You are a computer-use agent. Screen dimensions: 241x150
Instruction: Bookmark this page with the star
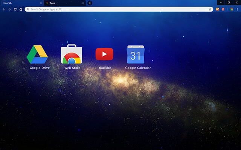pos(210,9)
